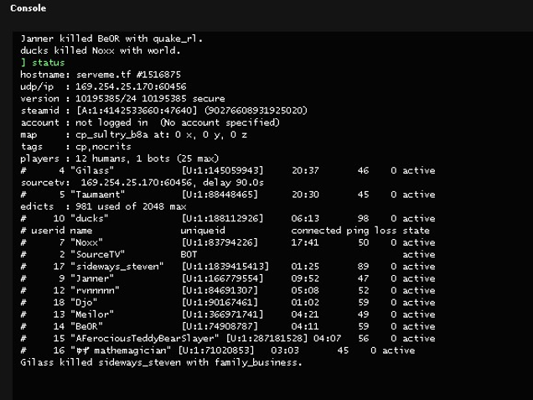Click the map cp_sultry_b8a line

pos(136,134)
